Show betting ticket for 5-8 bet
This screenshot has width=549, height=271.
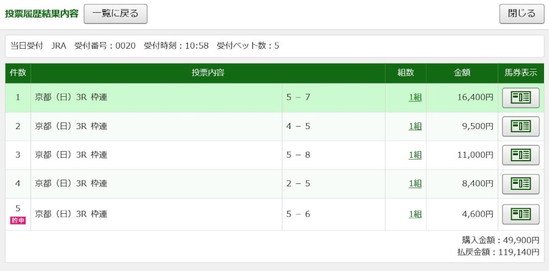point(521,155)
